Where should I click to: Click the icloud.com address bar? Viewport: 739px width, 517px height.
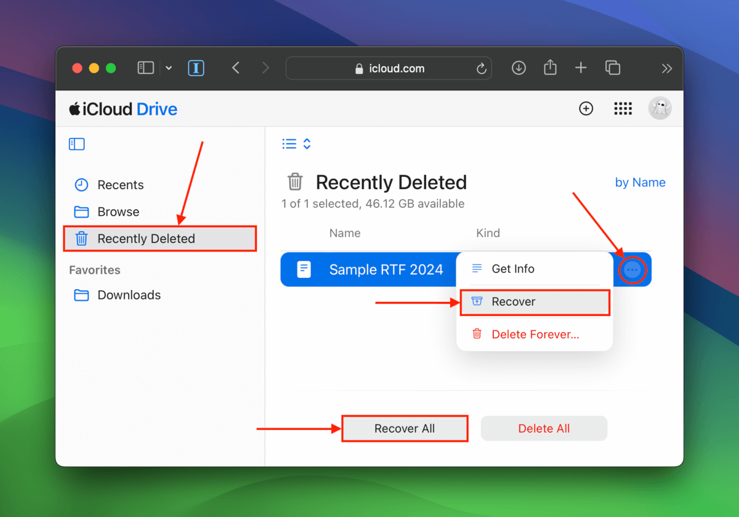[389, 68]
